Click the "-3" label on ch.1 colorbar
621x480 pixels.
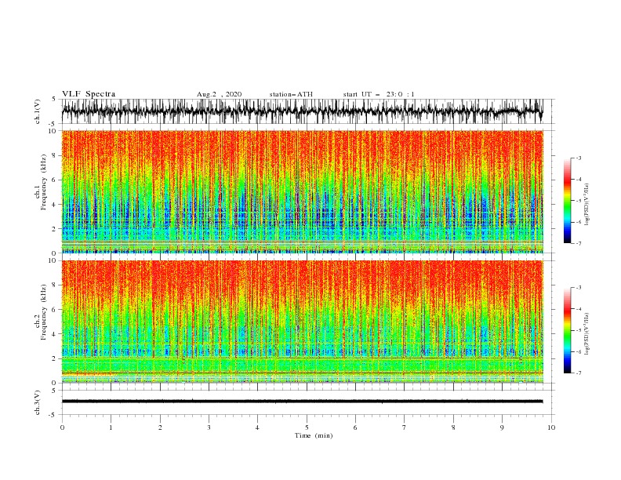579,158
